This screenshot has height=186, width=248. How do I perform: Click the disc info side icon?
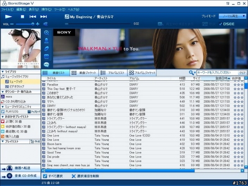[46, 49]
